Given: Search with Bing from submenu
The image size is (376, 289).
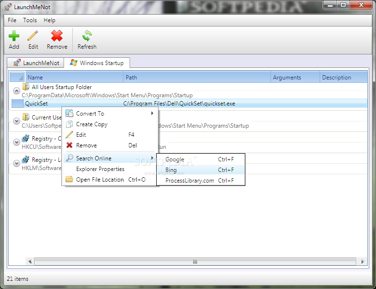Looking at the screenshot, I should point(201,170).
